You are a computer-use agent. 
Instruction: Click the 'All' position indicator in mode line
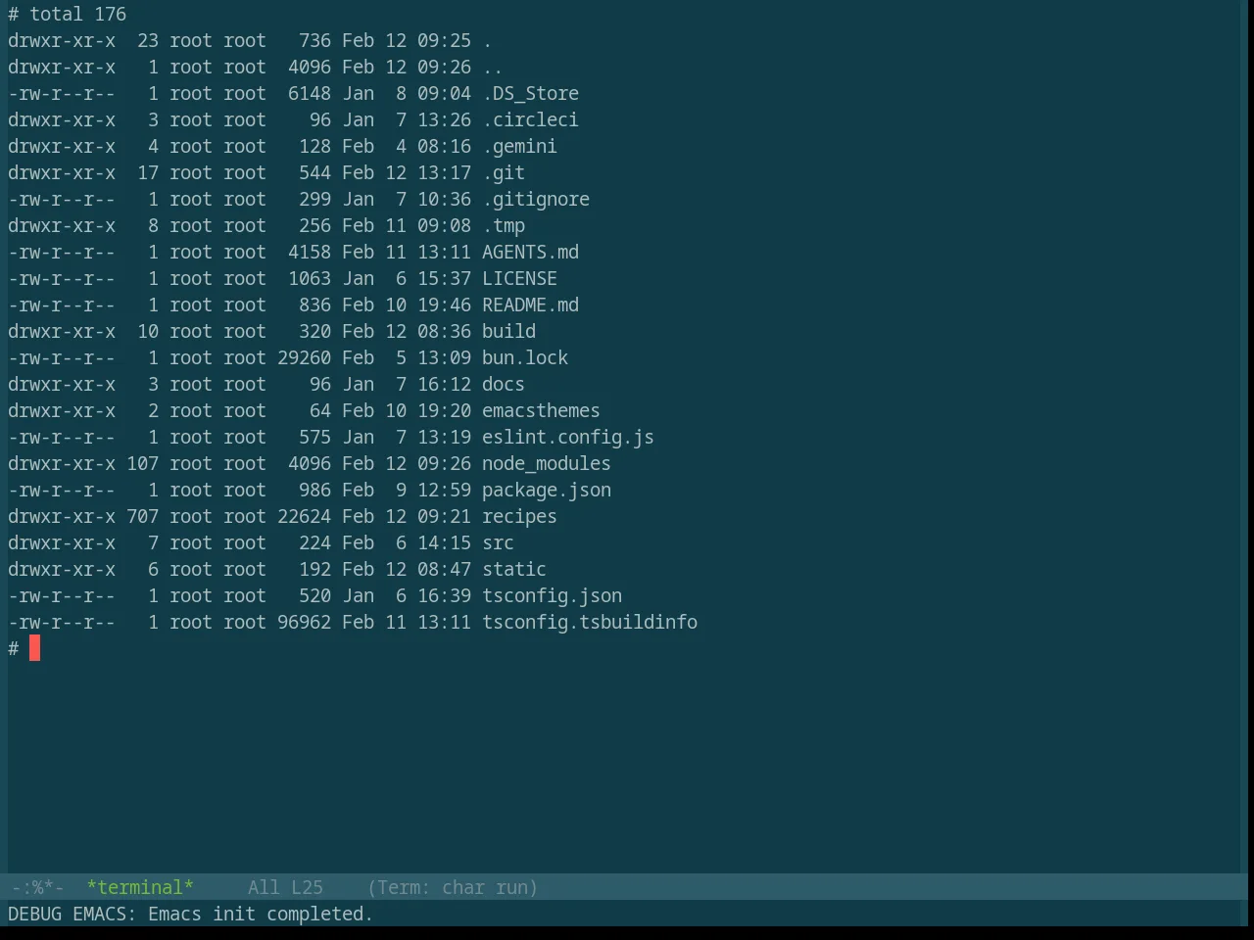click(x=264, y=887)
